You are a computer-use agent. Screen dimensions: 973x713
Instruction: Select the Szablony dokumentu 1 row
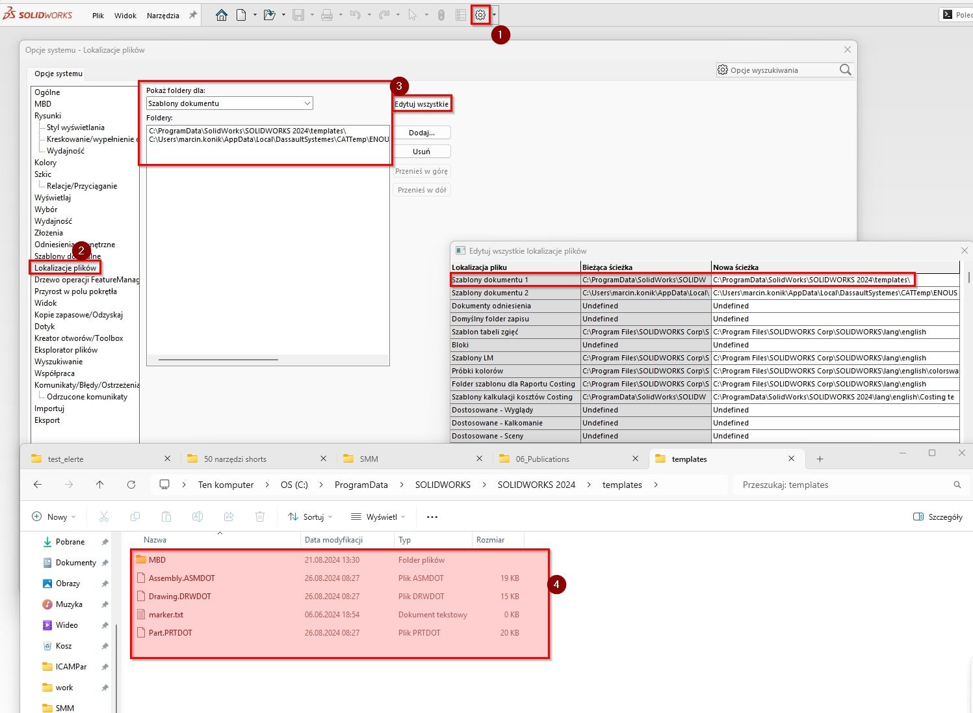tap(705, 280)
